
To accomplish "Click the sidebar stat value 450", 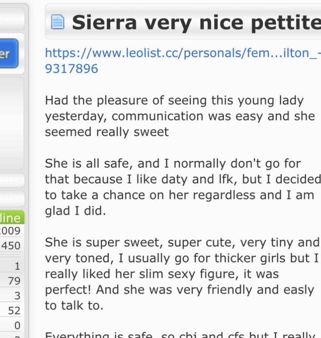I will (x=11, y=245).
